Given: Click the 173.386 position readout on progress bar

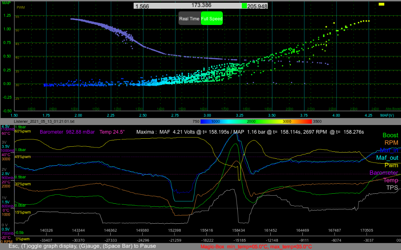Looking at the screenshot, I should [202, 5].
